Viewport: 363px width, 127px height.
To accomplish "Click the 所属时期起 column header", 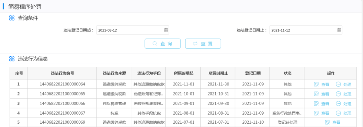I will point(183,73).
